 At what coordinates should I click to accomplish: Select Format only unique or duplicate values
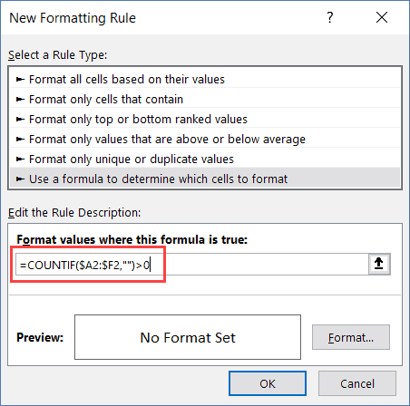205,159
